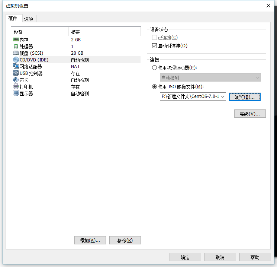Click the printer (打印机) icon
This screenshot has height=267, width=277.
tap(16, 87)
